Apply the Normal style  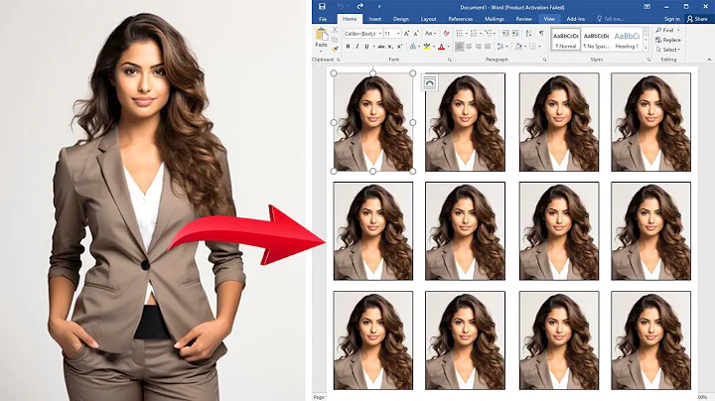pos(565,40)
